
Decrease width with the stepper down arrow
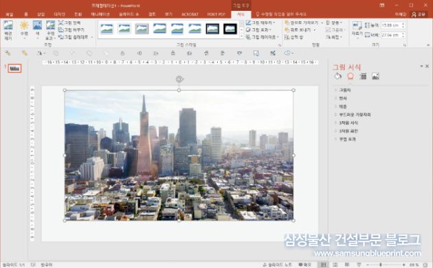[403, 36]
